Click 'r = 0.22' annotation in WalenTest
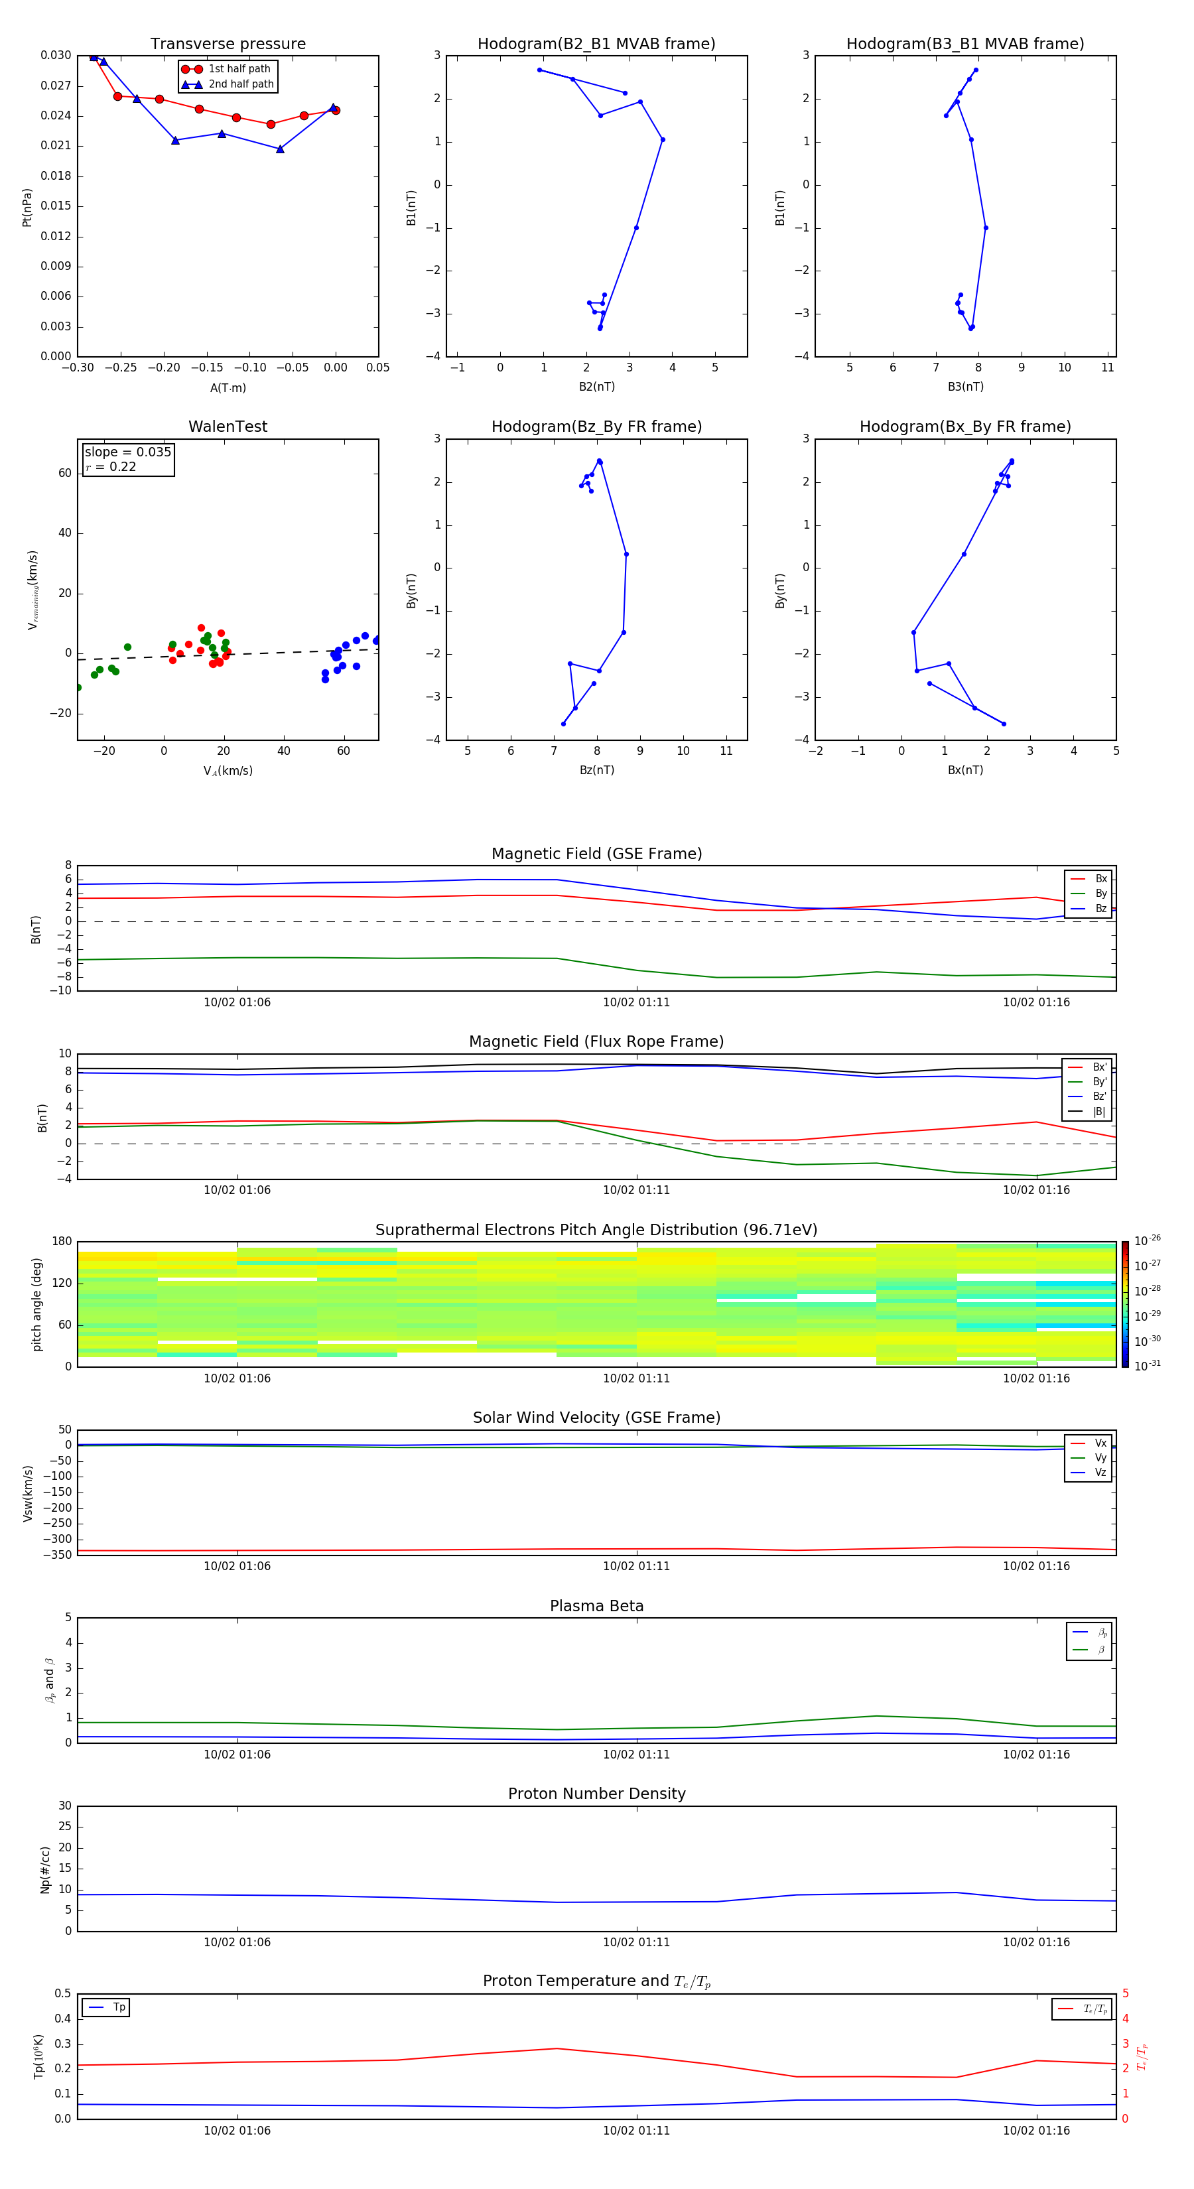 click(x=111, y=466)
